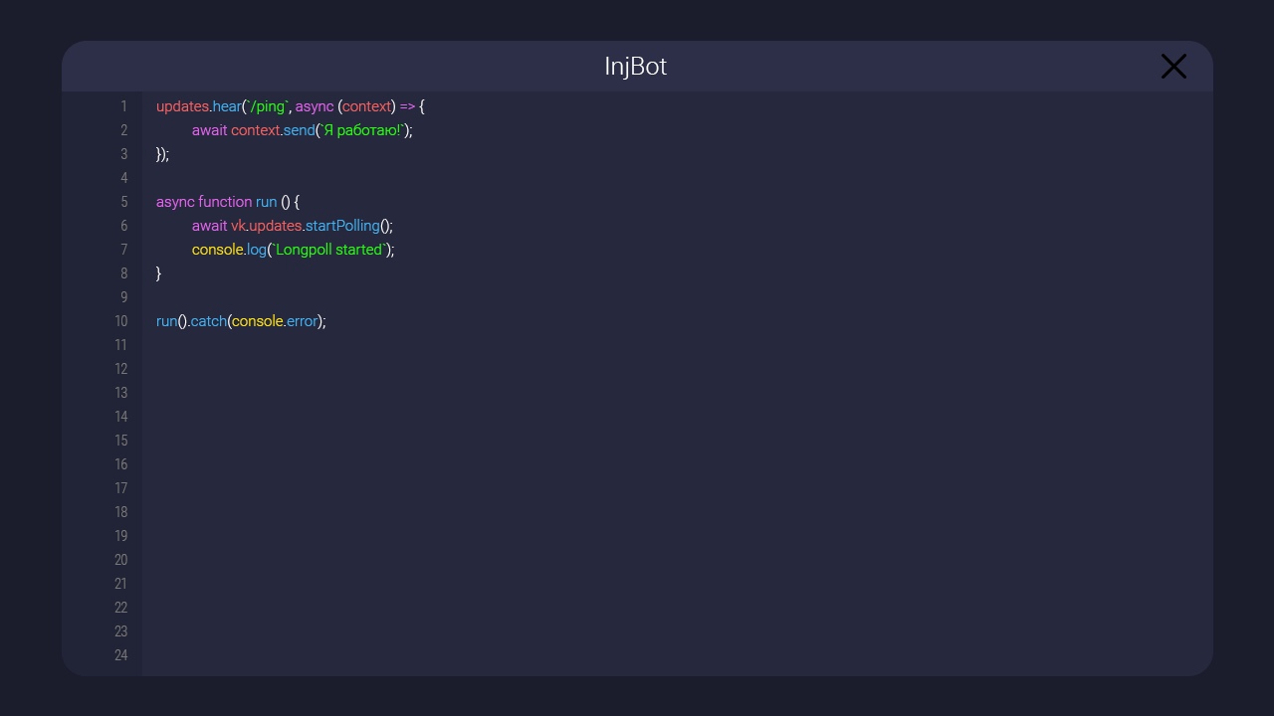Select line number 11 in the gutter
1274x716 pixels.
[x=120, y=345]
